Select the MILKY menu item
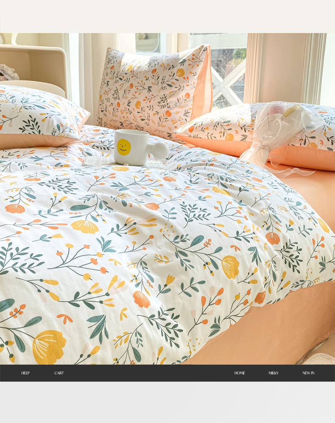Screen dimensions: 335x423 274,373
